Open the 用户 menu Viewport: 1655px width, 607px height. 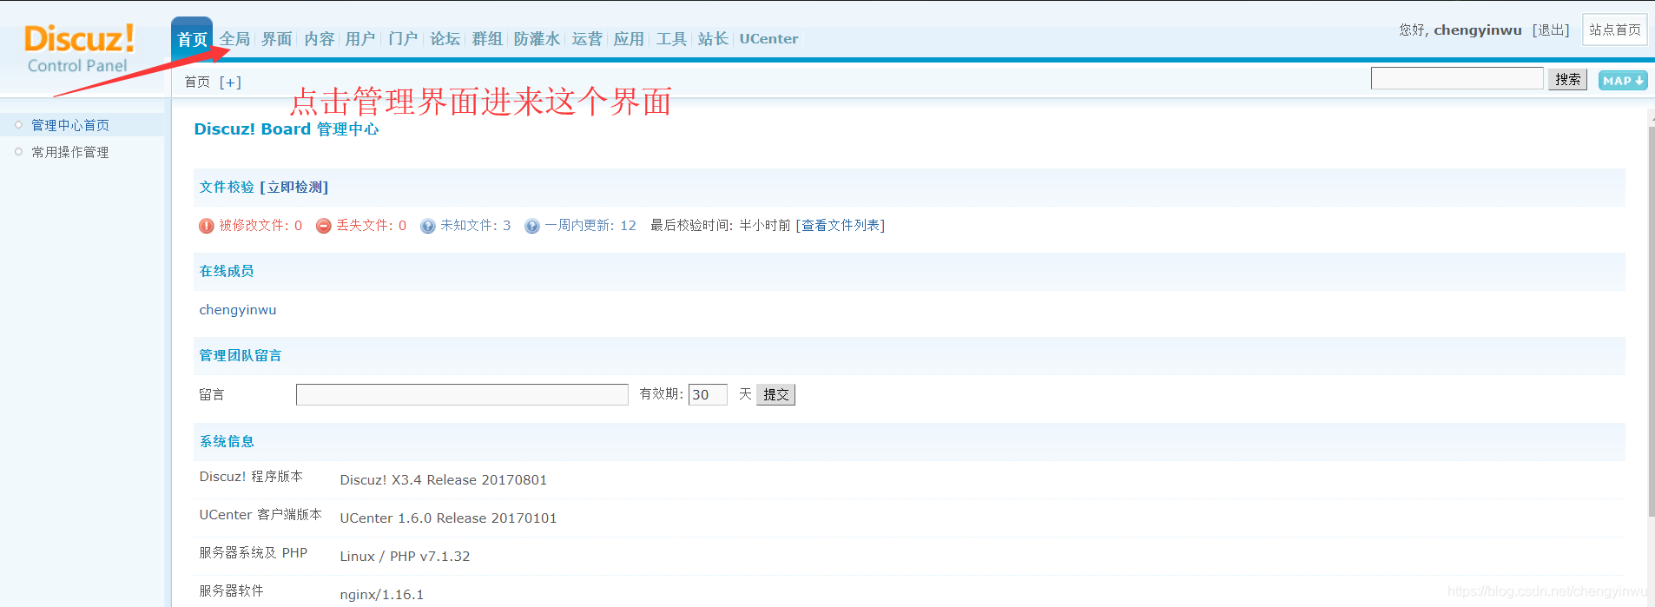pyautogui.click(x=360, y=38)
